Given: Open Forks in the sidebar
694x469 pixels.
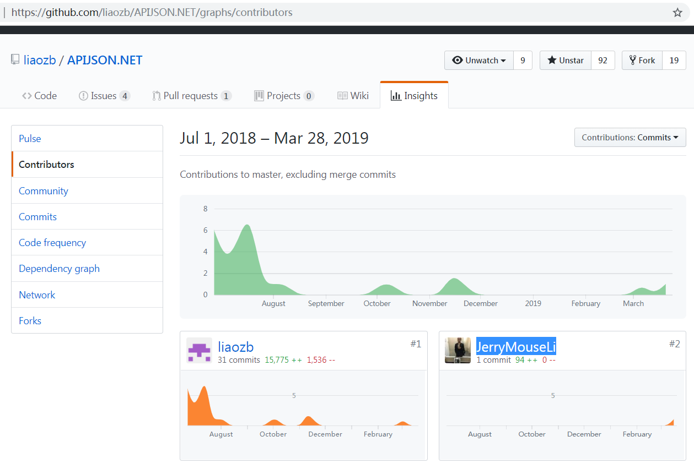Looking at the screenshot, I should (x=87, y=321).
